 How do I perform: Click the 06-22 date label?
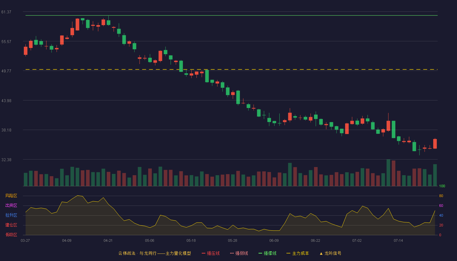click(316, 240)
